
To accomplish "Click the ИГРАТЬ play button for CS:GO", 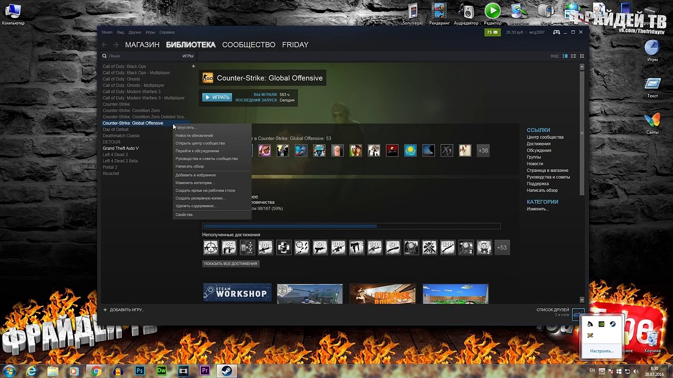I will (217, 97).
